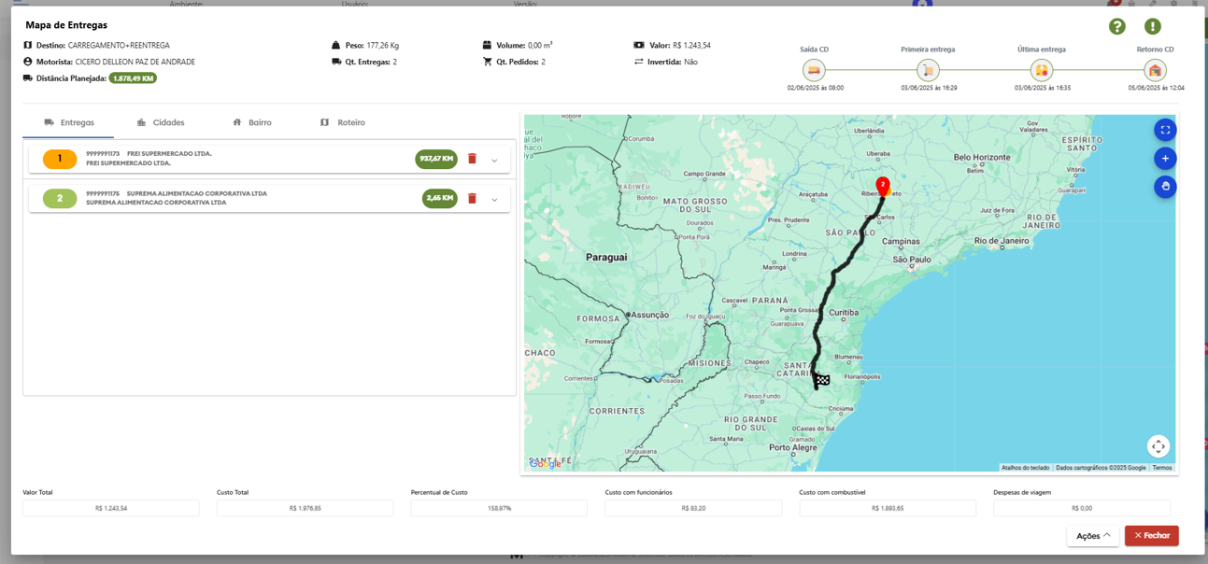Click the Percentual de Custo field
1208x564 pixels.
[x=499, y=508]
